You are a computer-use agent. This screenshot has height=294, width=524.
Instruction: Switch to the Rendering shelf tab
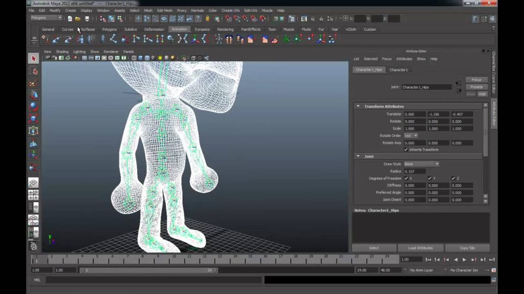[x=225, y=29]
